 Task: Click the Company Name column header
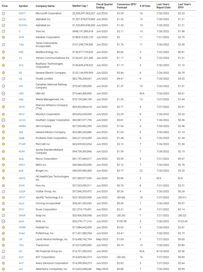pyautogui.click(x=45, y=6)
